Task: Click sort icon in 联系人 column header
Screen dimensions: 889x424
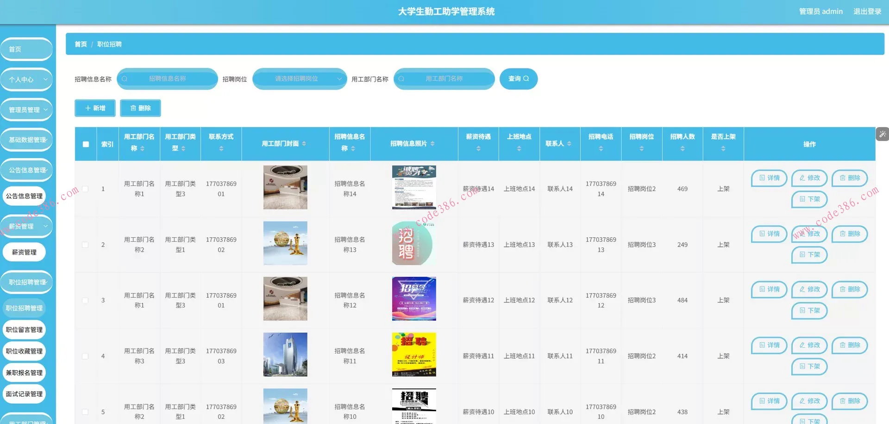Action: [x=569, y=144]
